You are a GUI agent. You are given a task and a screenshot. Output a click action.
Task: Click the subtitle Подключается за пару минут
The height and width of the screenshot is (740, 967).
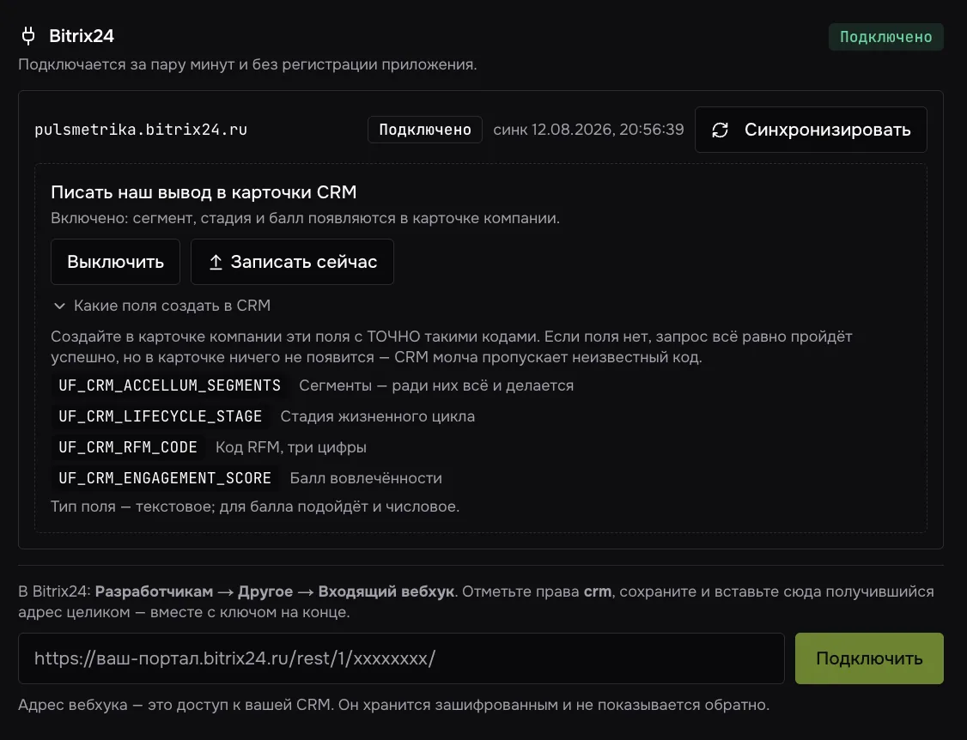click(247, 64)
